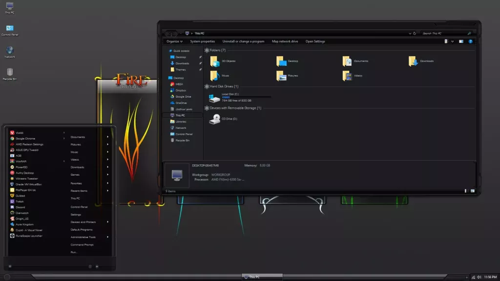Click Uninstall or change a program
This screenshot has width=500, height=281.
pos(243,41)
